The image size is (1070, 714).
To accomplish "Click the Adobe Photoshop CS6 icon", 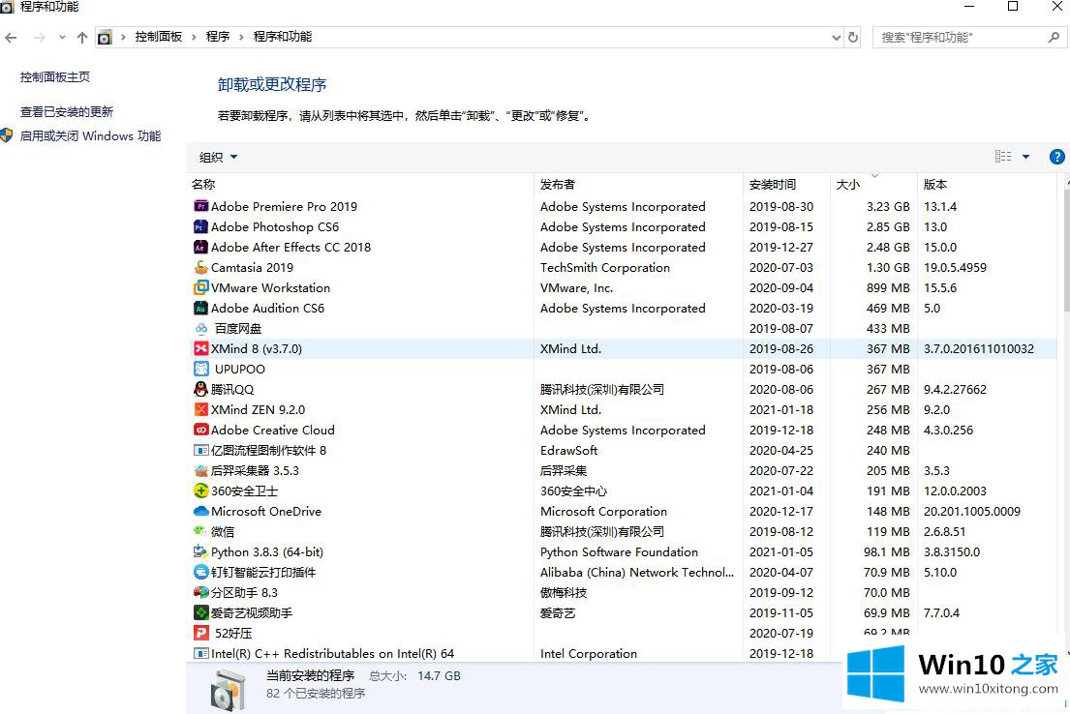I will (200, 226).
